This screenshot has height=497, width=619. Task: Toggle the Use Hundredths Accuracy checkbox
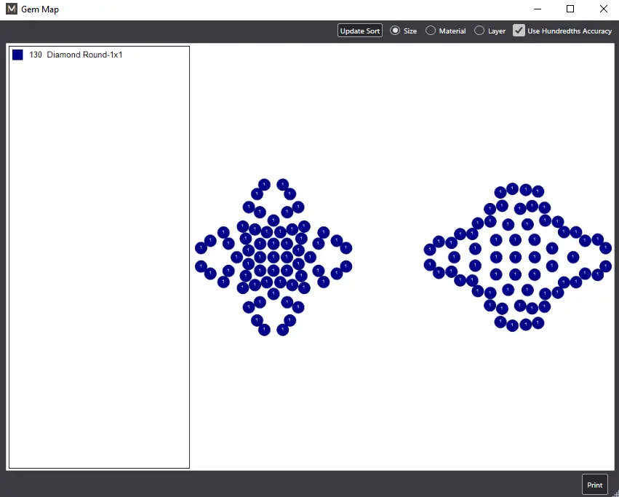click(519, 31)
